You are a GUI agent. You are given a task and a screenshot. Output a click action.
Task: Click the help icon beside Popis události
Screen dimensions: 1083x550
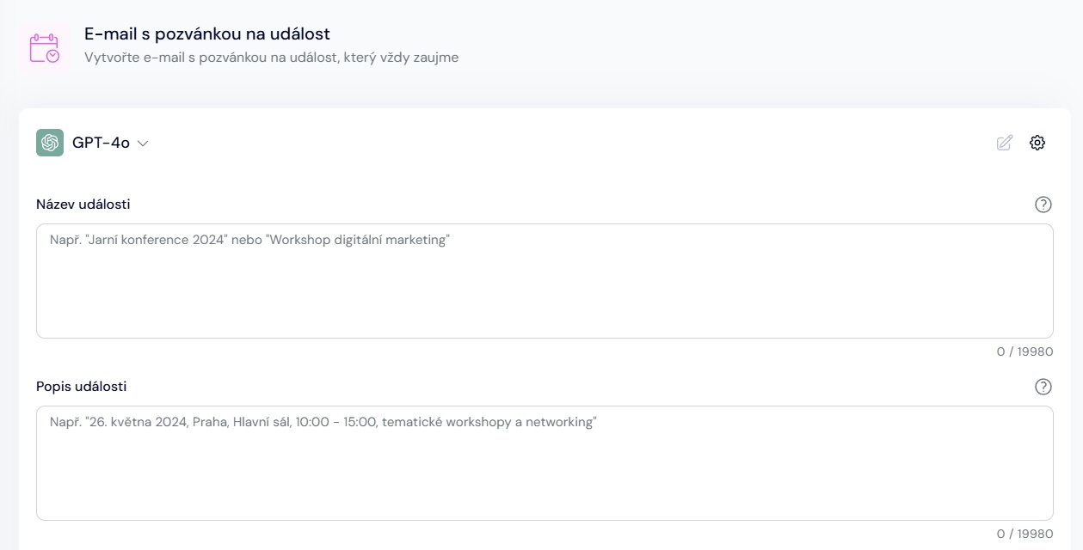click(x=1043, y=387)
